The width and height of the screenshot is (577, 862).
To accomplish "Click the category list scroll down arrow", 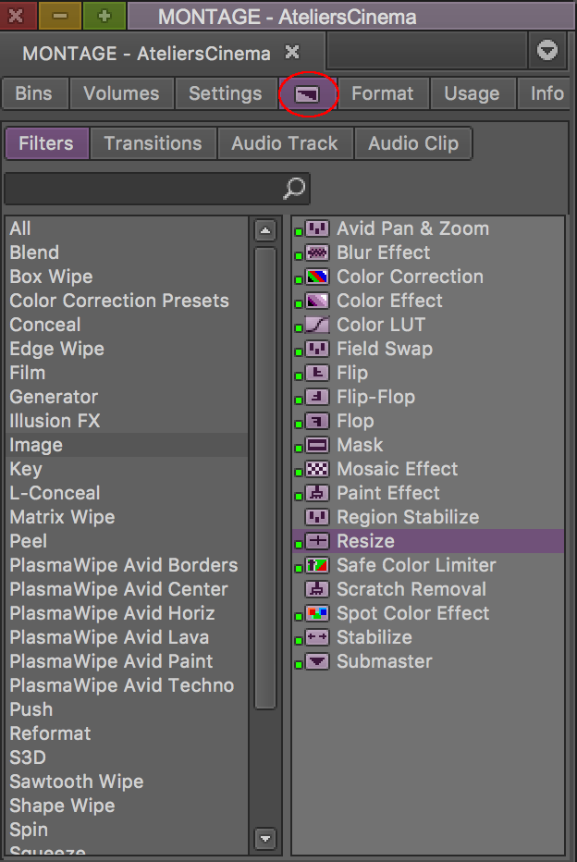I will (265, 840).
